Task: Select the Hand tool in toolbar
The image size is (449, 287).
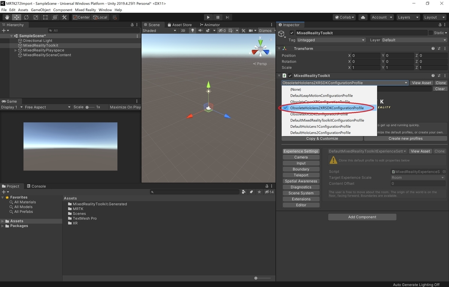Action: pos(7,17)
